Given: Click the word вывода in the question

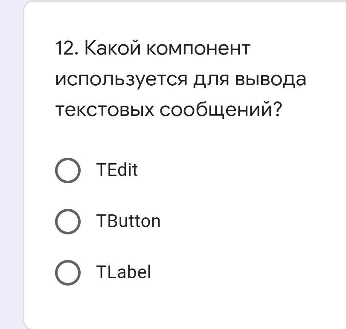Looking at the screenshot, I should coord(270,80).
